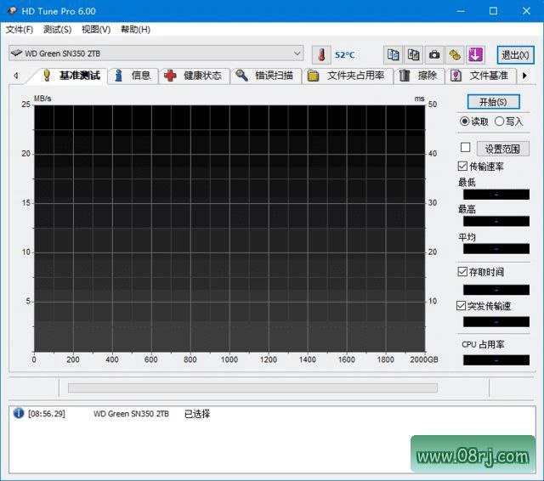Click the 设置范围 button
Screen dimensions: 544x481
point(502,149)
